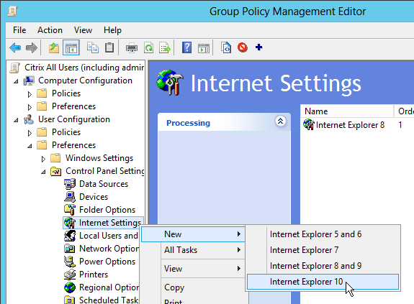Toggle the Show/Hide console tree icon
Viewport: 414px width, 304px height.
coord(71,47)
